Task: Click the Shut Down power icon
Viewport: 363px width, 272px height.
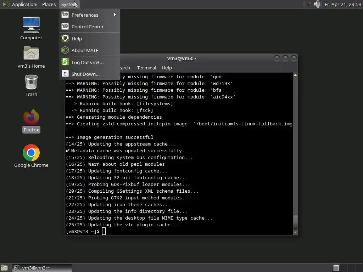Action: tap(65, 74)
